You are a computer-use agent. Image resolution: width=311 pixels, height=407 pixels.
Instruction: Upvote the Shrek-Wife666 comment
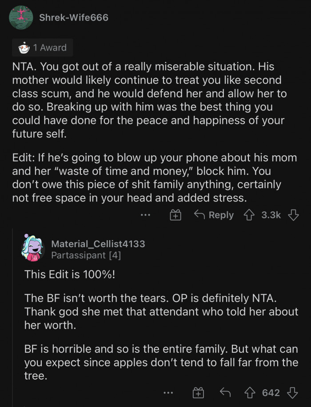click(250, 215)
